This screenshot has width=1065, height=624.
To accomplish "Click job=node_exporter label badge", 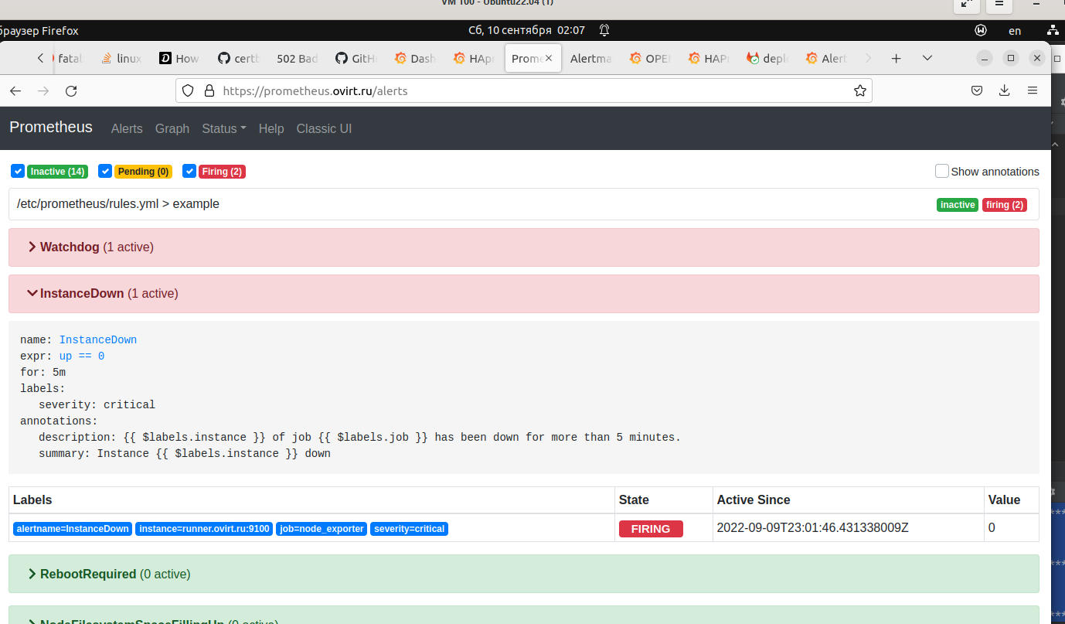I will tap(322, 529).
